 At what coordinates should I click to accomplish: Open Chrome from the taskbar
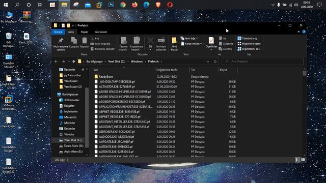coord(123,5)
